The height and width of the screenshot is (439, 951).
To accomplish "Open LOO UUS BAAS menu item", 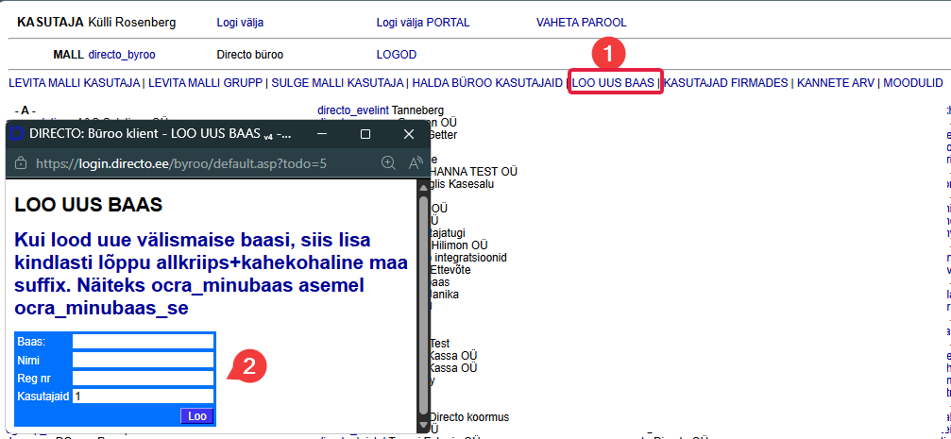I will [614, 83].
